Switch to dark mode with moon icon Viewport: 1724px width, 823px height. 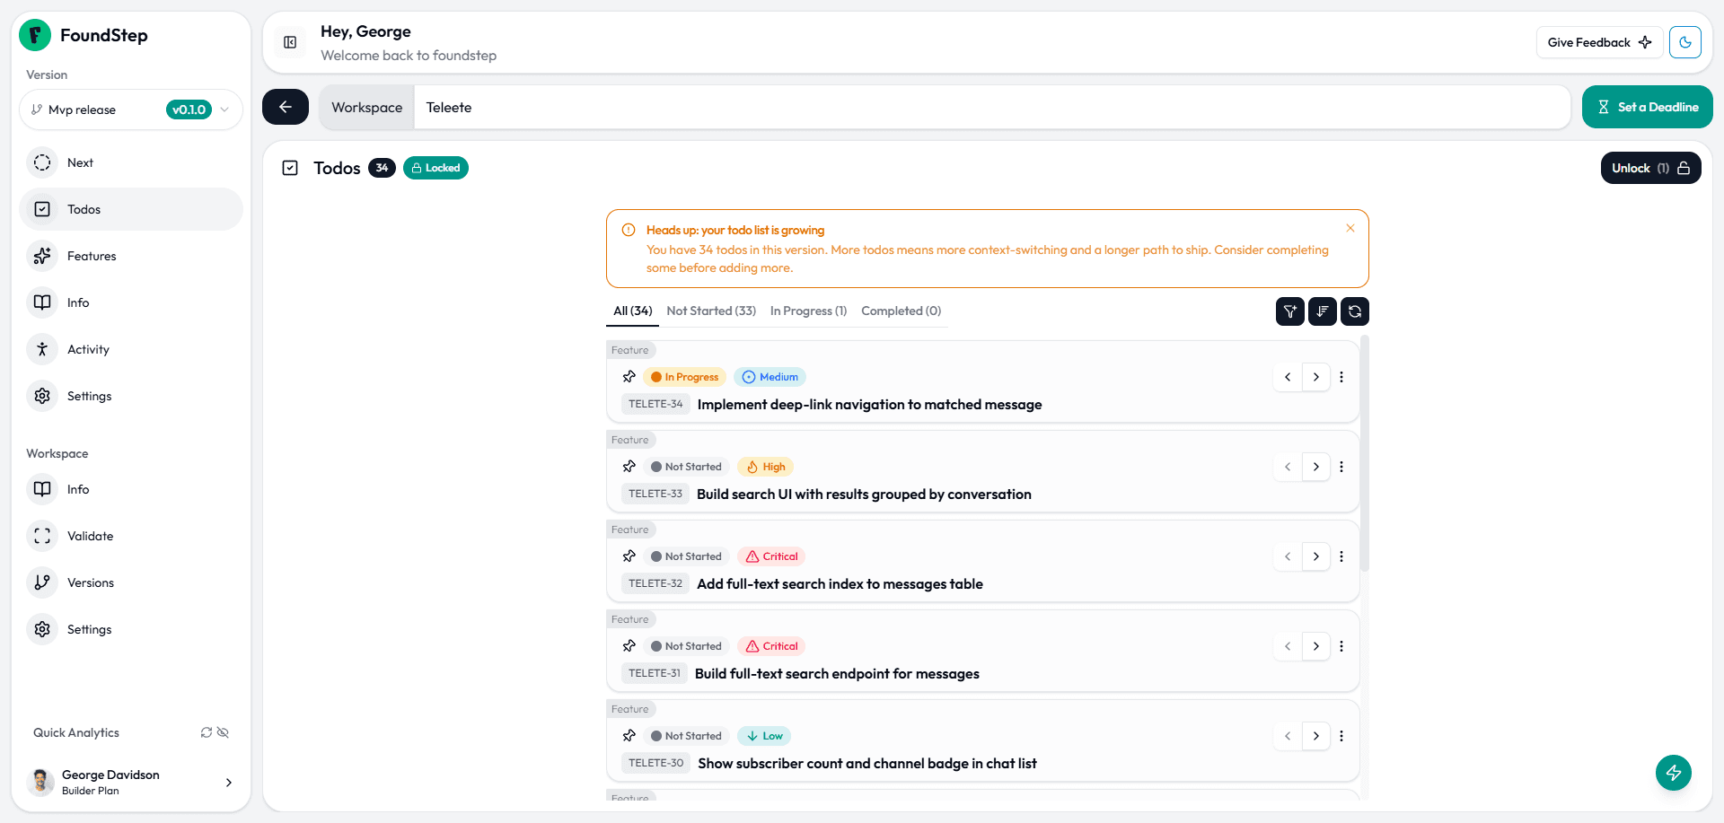1685,42
